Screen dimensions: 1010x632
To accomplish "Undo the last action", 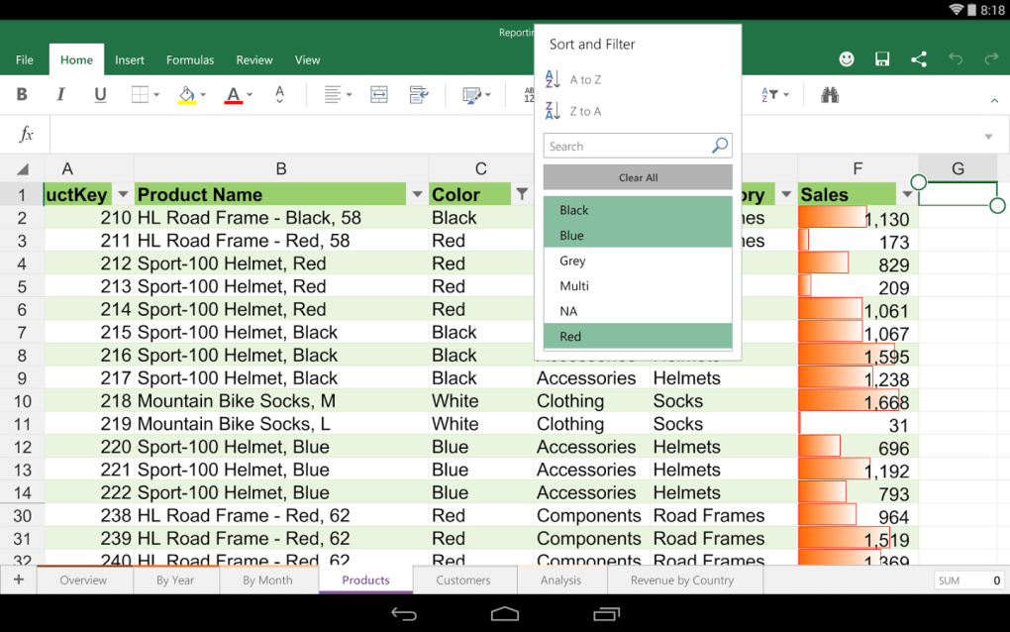I will [x=957, y=59].
